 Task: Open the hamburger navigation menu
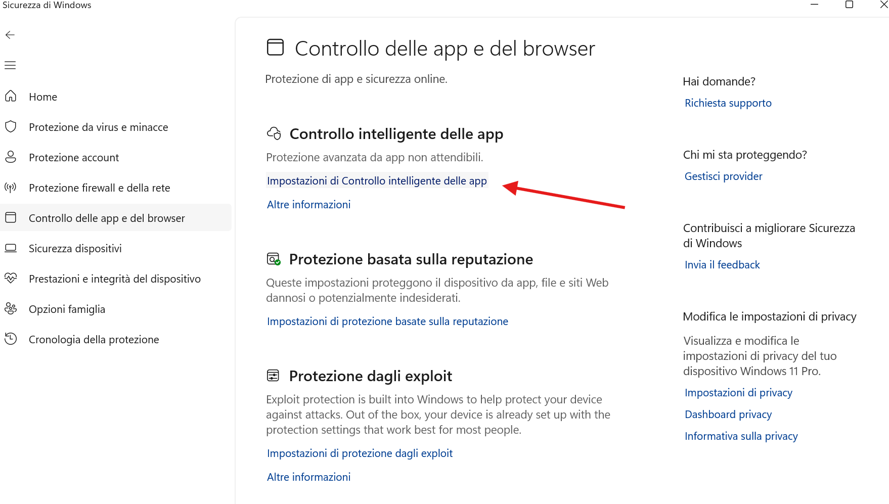tap(10, 65)
